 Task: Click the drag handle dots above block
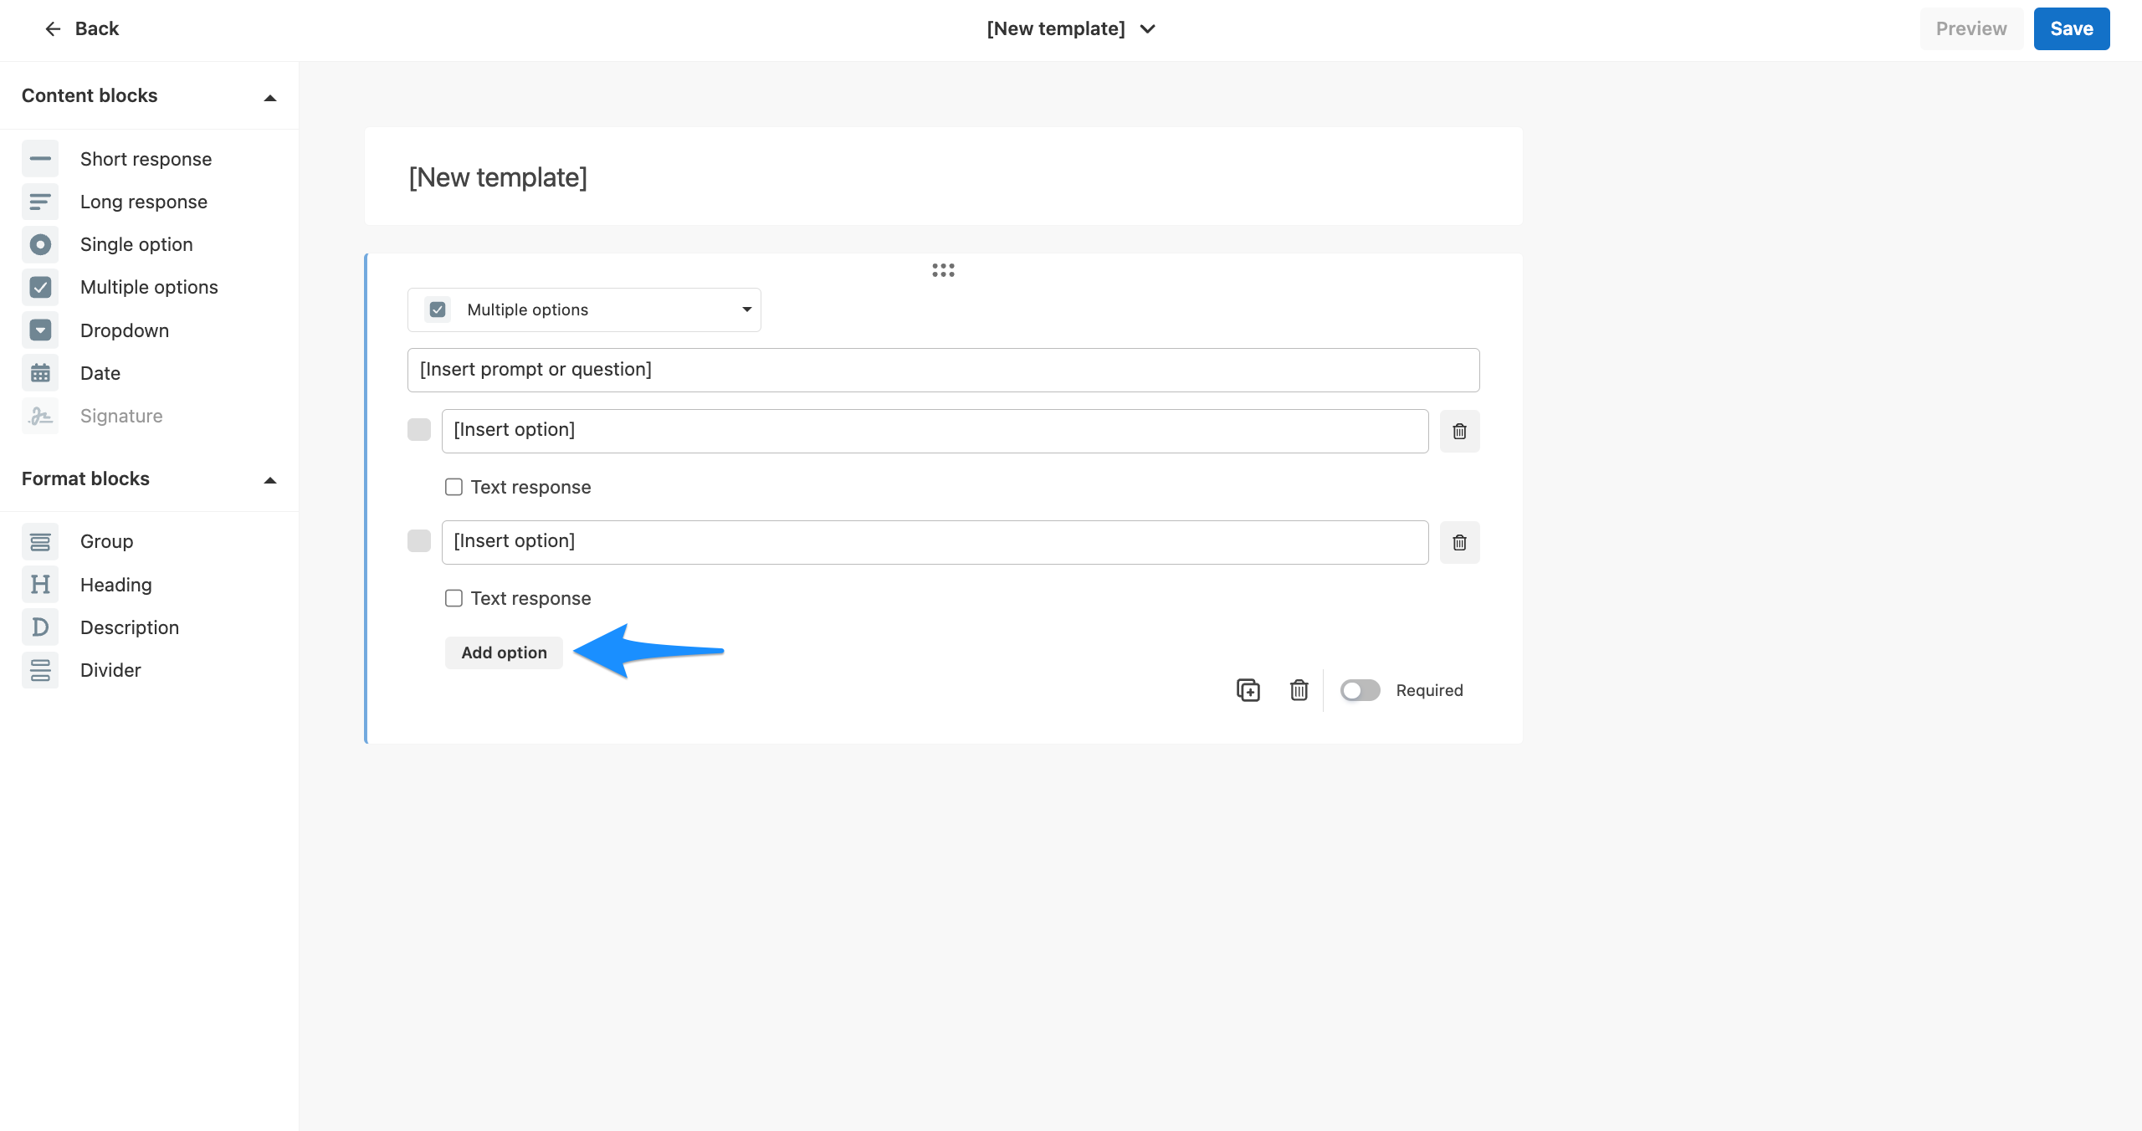[x=943, y=270]
